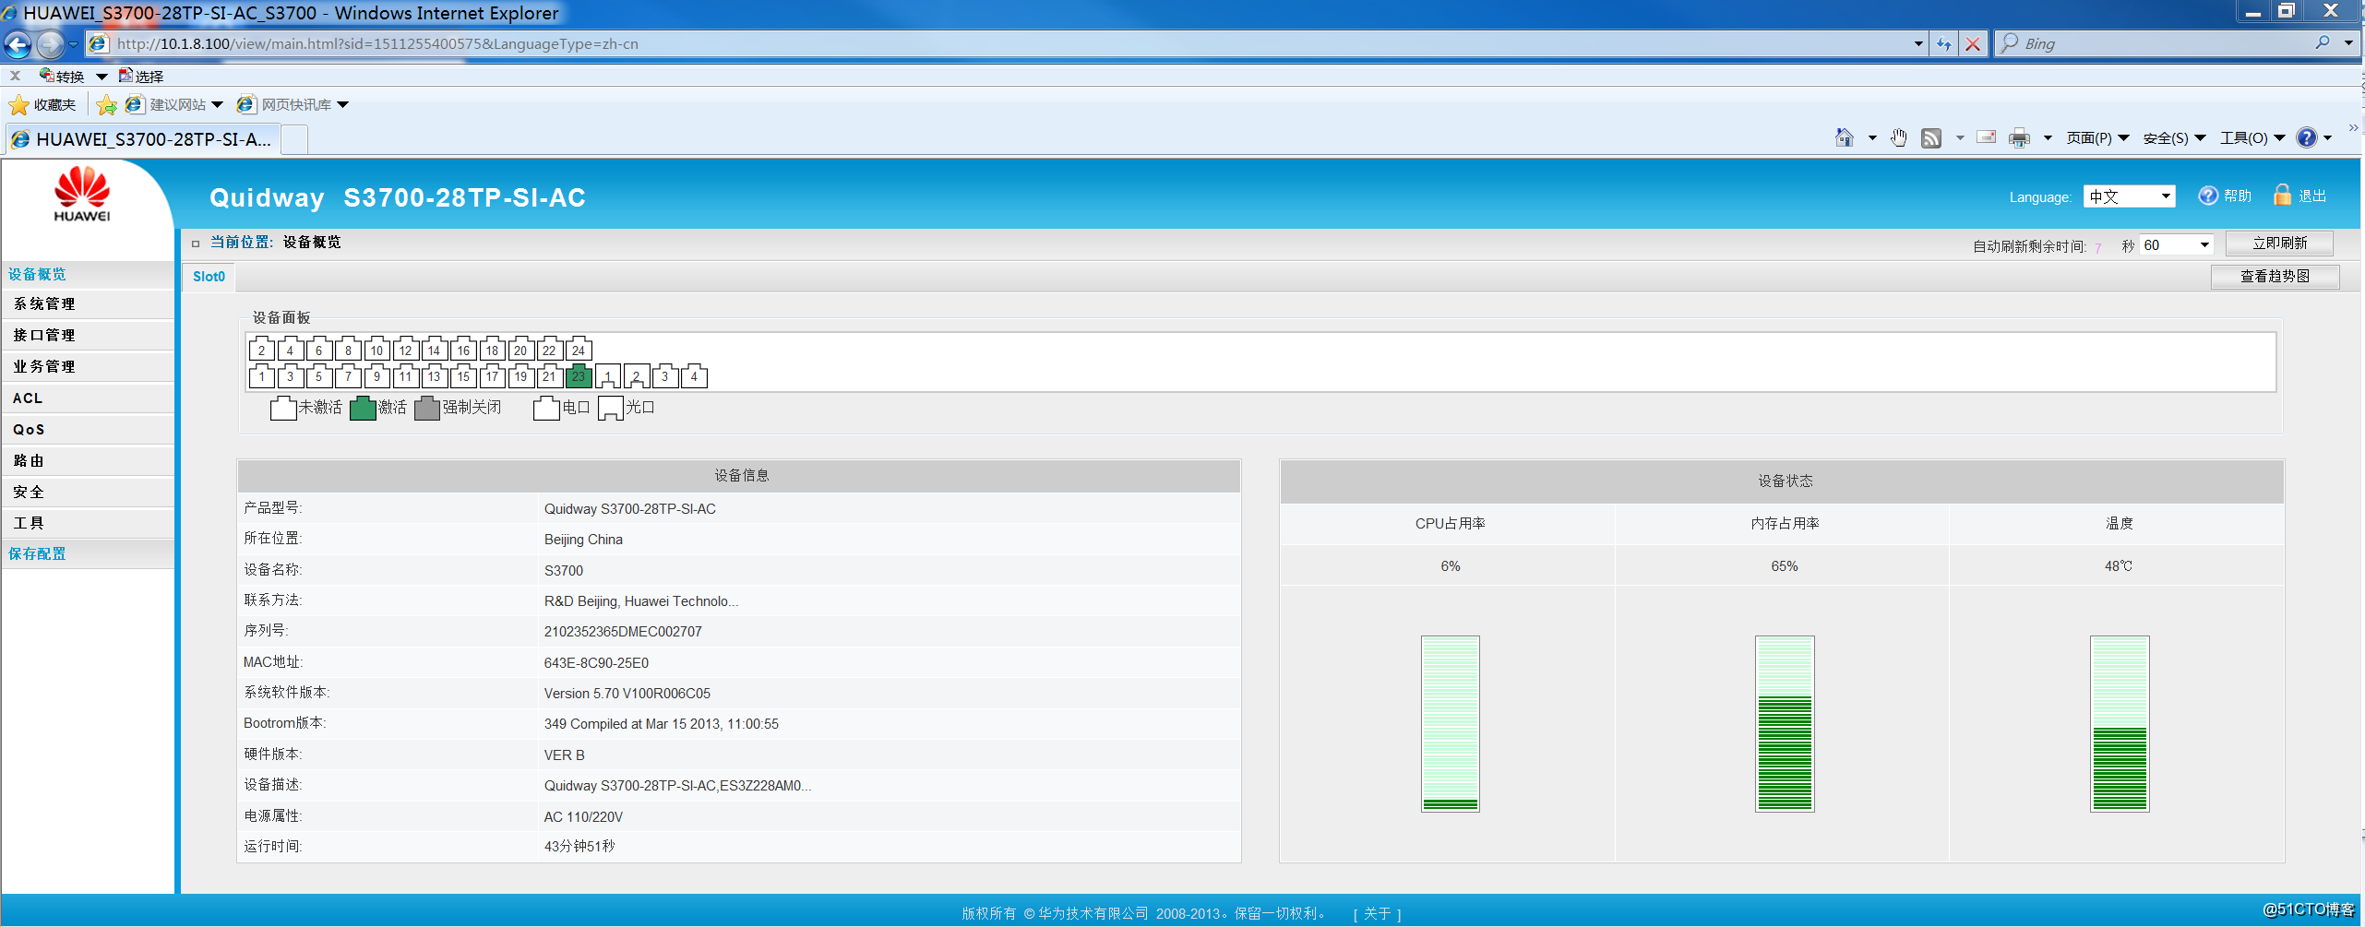The height and width of the screenshot is (927, 2365).
Task: Select port 20 on the device panel
Action: (x=520, y=350)
